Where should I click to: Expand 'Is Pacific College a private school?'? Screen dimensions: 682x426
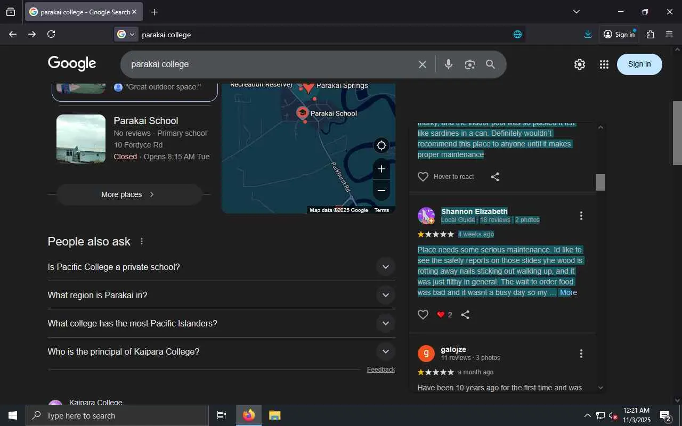[222, 267]
